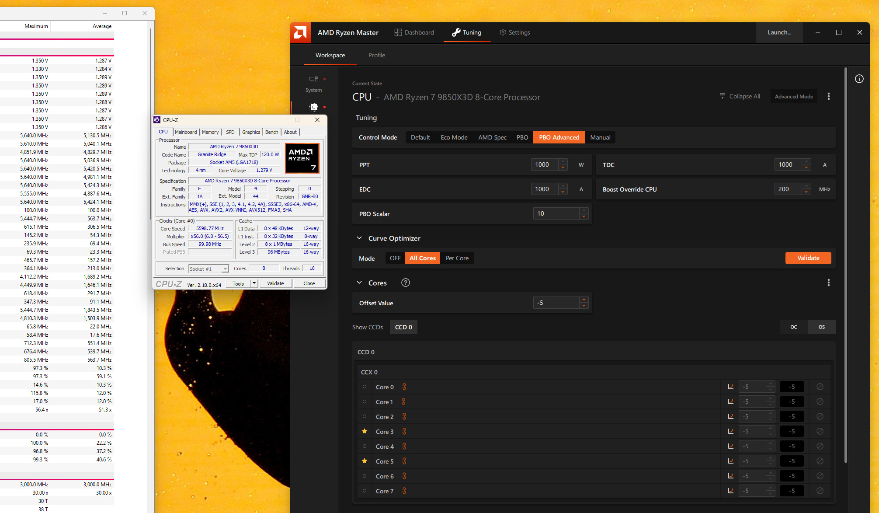
Task: Select Eco Mode control mode
Action: coord(454,137)
